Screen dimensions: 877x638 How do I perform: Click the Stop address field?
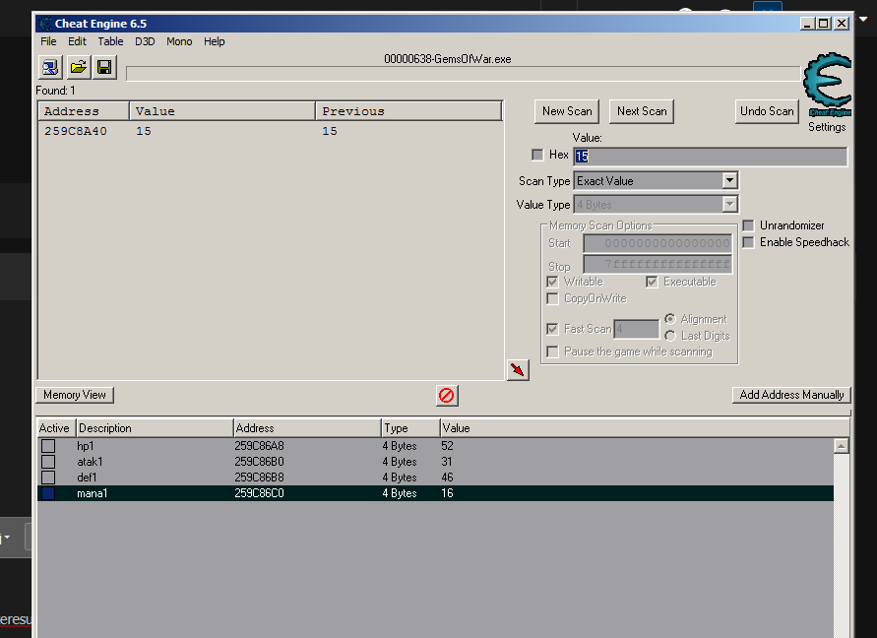point(658,264)
